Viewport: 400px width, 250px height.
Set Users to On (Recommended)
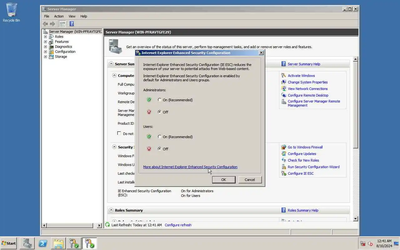[160, 137]
